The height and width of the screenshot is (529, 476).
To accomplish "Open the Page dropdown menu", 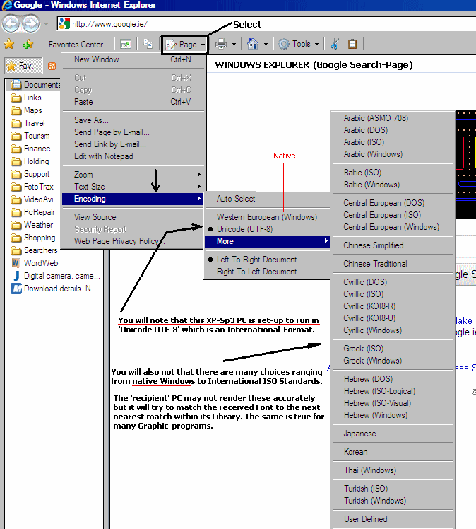I will [x=184, y=44].
